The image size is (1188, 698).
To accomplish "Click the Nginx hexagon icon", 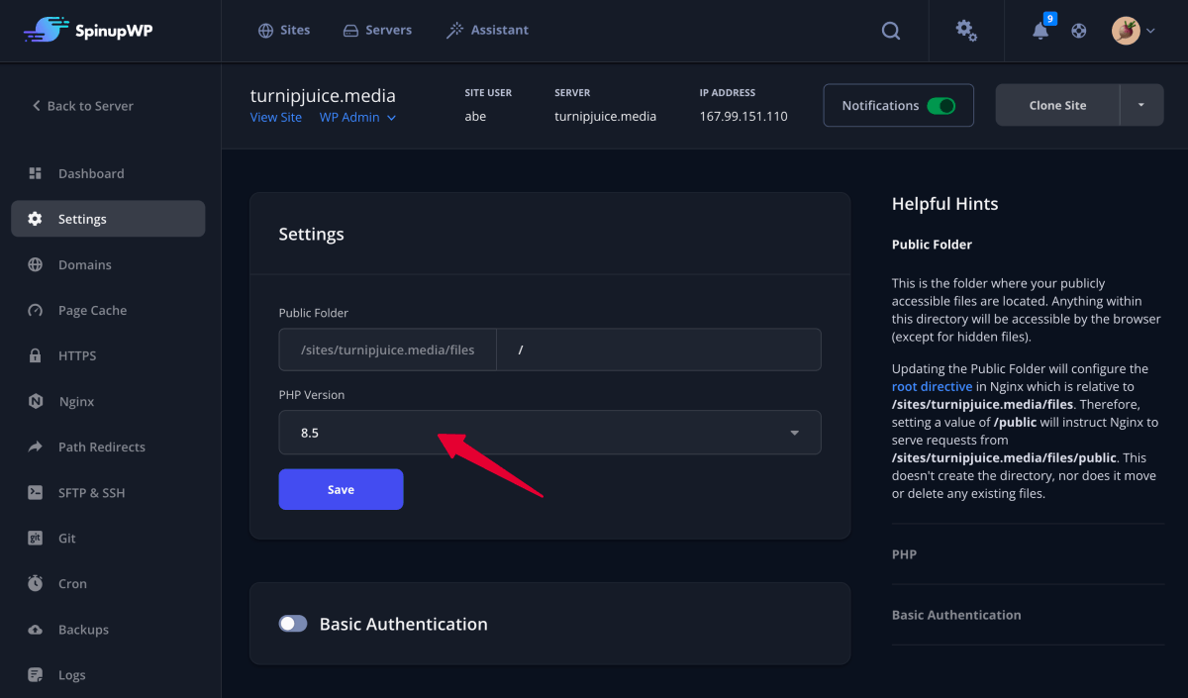I will pyautogui.click(x=36, y=401).
